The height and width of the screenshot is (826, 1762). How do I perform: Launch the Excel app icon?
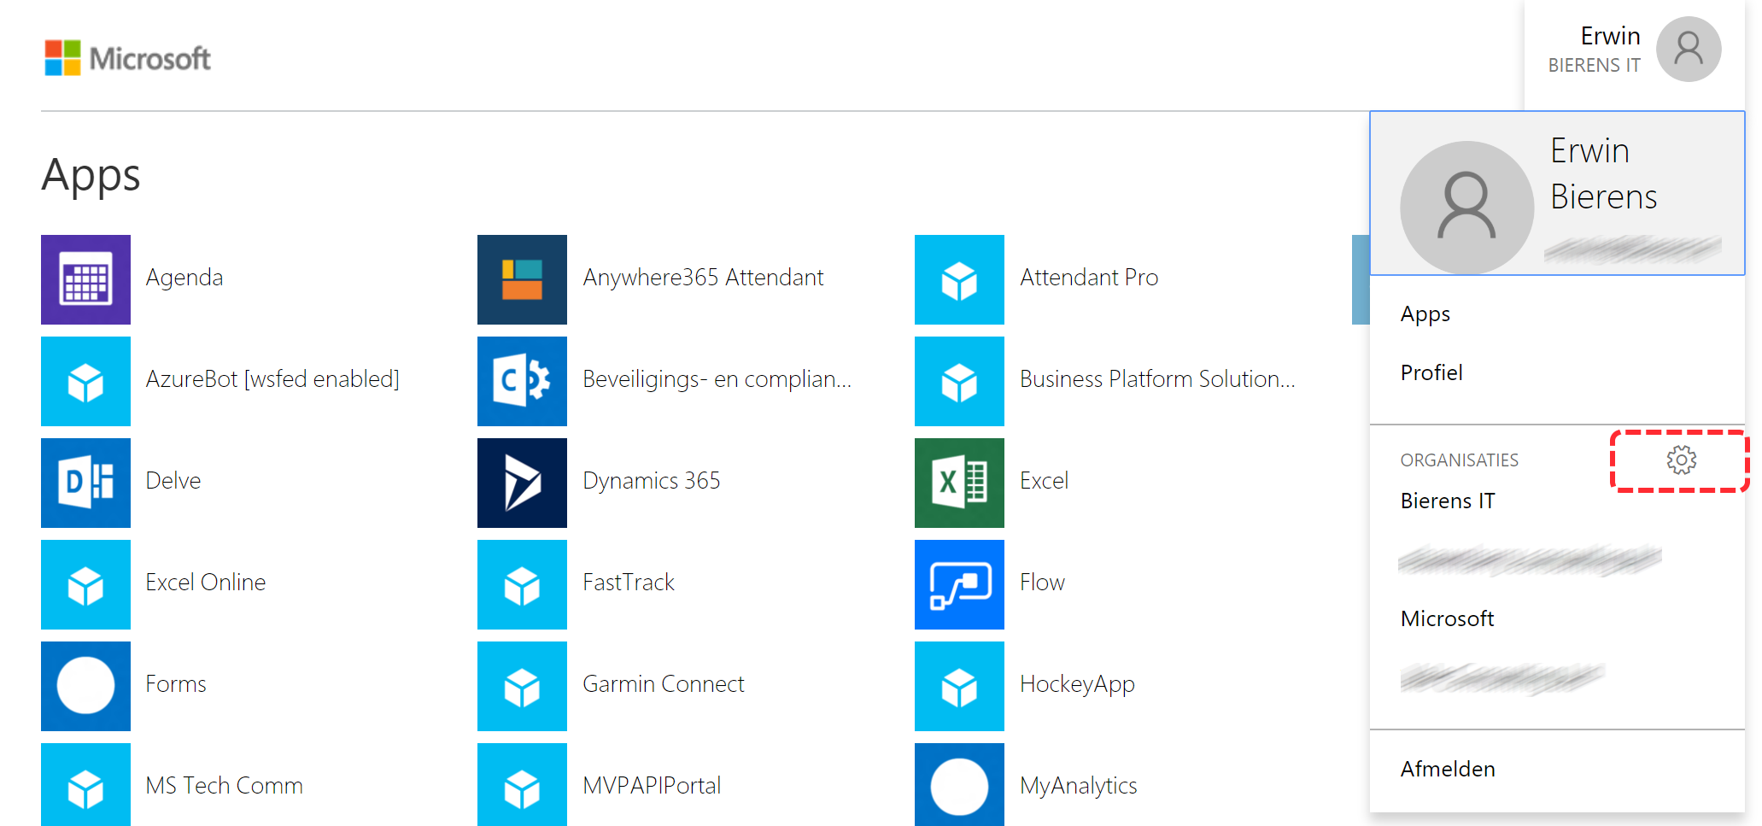tap(959, 483)
